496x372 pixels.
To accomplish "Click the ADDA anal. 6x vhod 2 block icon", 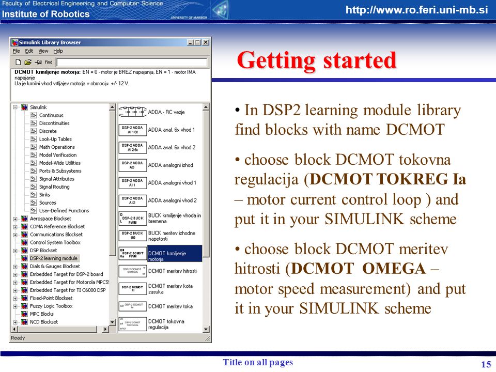I will pos(133,147).
